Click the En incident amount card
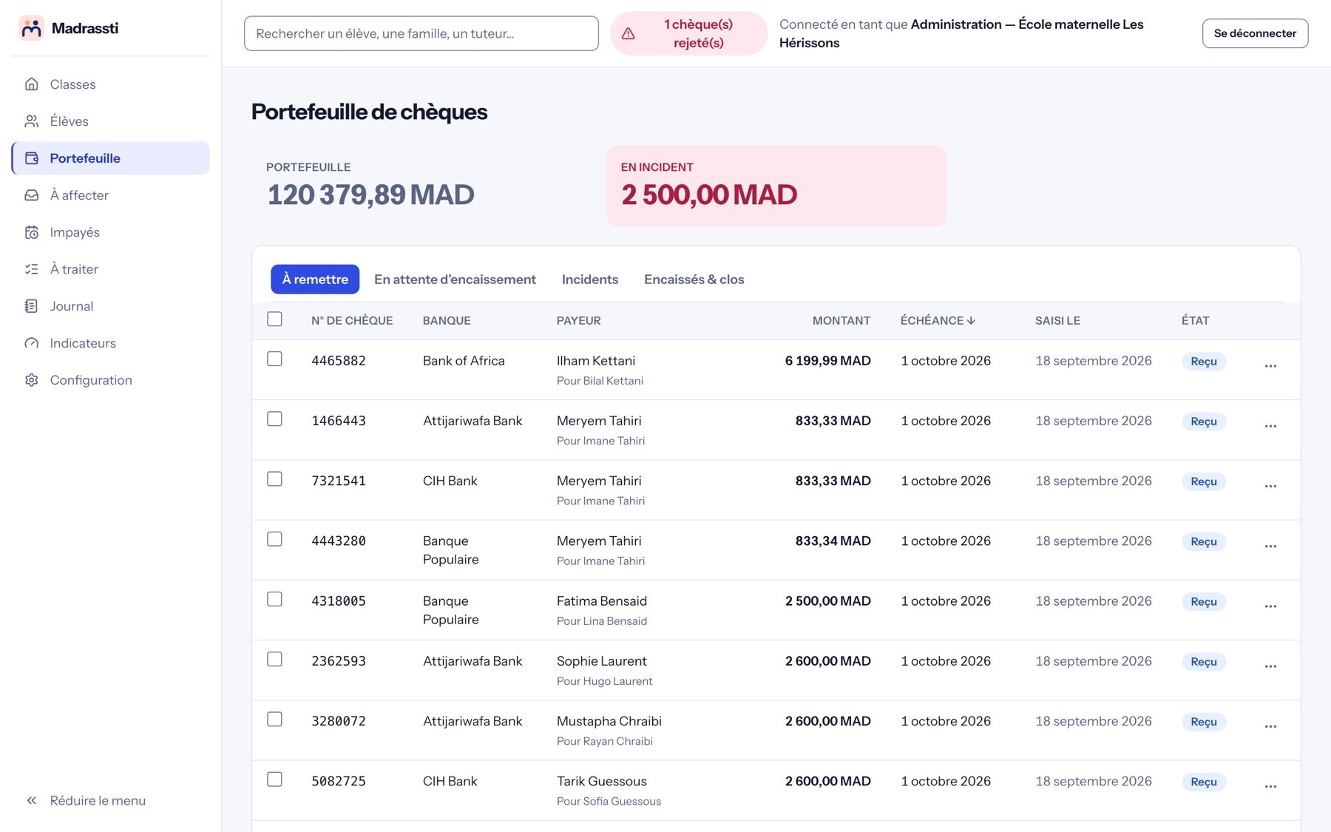Screen dimensions: 1331x832 pos(776,186)
